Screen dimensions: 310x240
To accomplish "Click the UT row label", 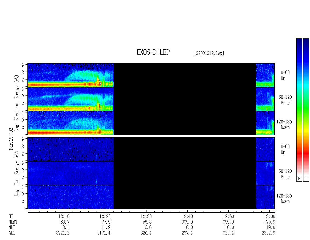I will point(11,216).
